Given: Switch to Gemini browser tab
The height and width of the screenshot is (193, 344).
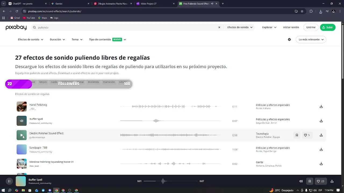Looking at the screenshot, I should pyautogui.click(x=70, y=4).
